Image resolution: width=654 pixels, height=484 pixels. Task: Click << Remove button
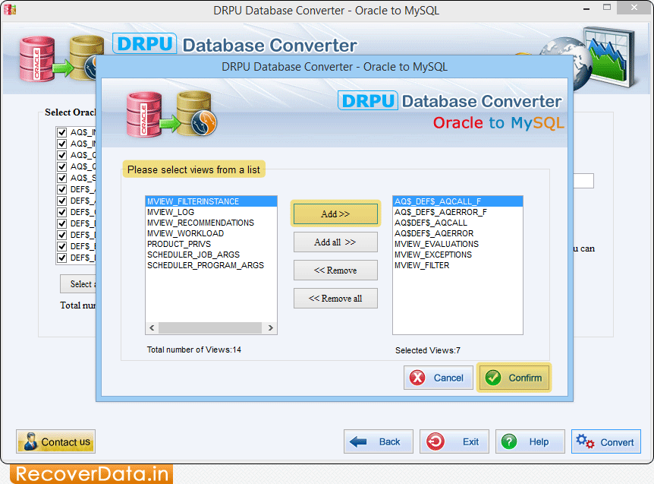click(335, 270)
